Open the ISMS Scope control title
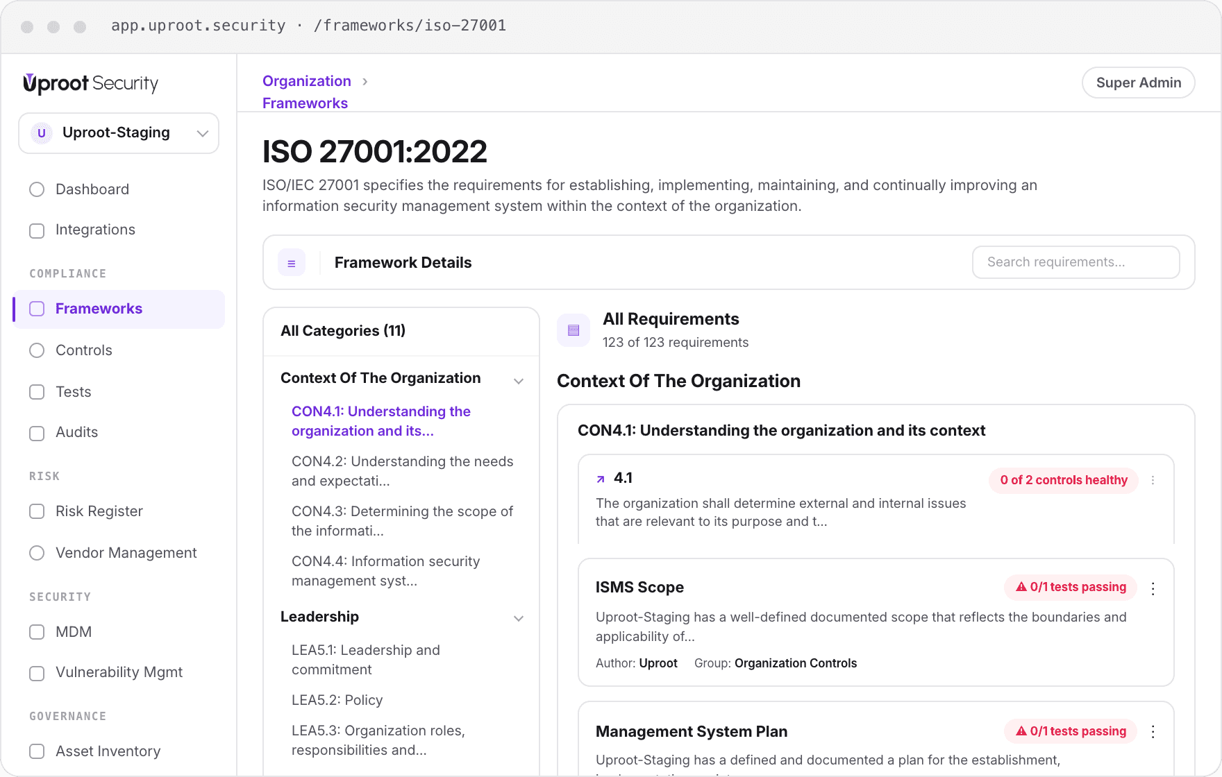Screen dimensions: 1222x777 coord(639,588)
